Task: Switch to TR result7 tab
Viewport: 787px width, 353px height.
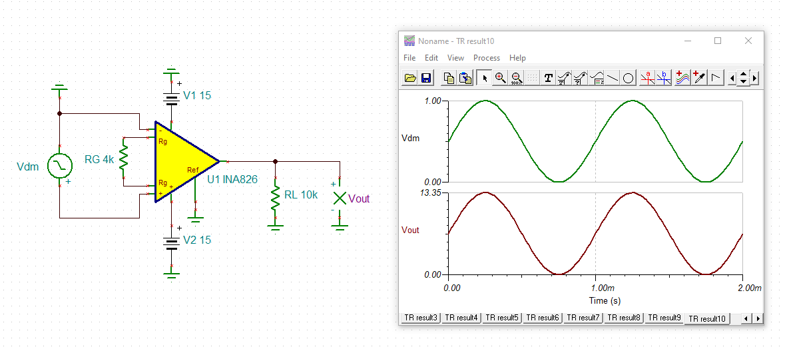Action: click(x=583, y=317)
